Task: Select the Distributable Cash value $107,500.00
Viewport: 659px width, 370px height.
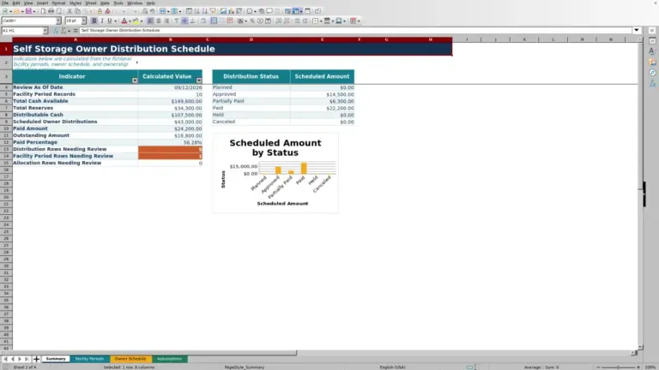Action: coord(170,115)
